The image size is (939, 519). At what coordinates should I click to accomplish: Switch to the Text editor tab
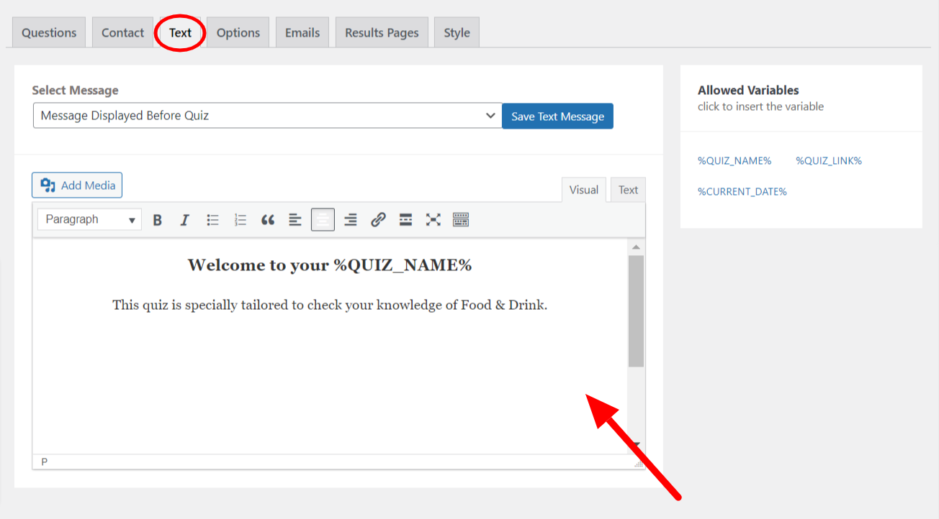[x=627, y=189]
